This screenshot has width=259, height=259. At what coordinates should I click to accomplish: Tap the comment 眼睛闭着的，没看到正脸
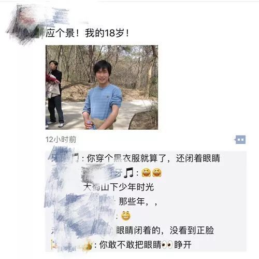[165, 230]
